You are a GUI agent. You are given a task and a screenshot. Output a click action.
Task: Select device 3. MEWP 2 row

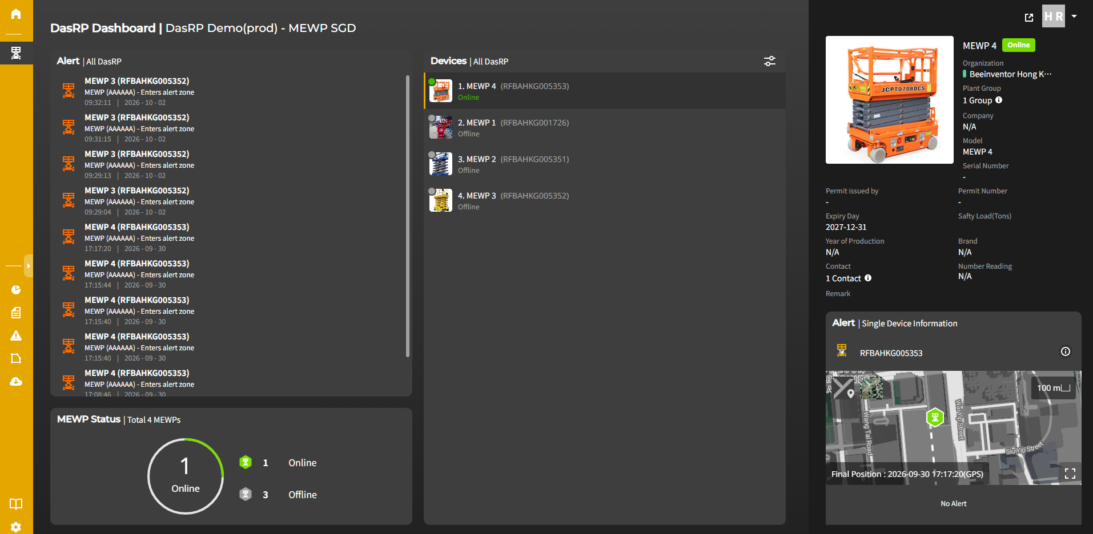pos(605,164)
